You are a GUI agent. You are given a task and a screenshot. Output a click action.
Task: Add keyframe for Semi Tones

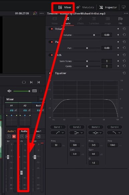(x=118, y=61)
